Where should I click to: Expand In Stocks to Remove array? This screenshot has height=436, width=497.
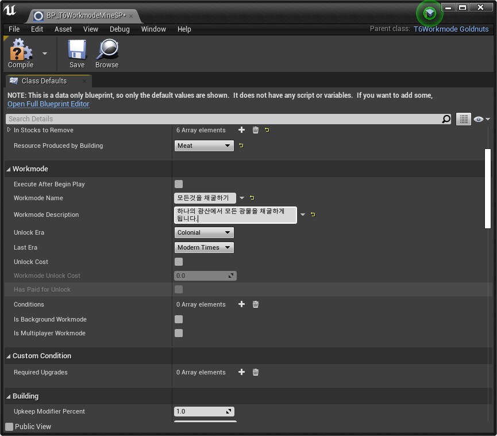9,129
